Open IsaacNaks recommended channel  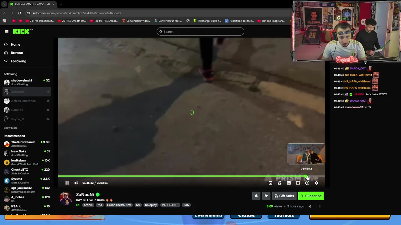click(27, 153)
